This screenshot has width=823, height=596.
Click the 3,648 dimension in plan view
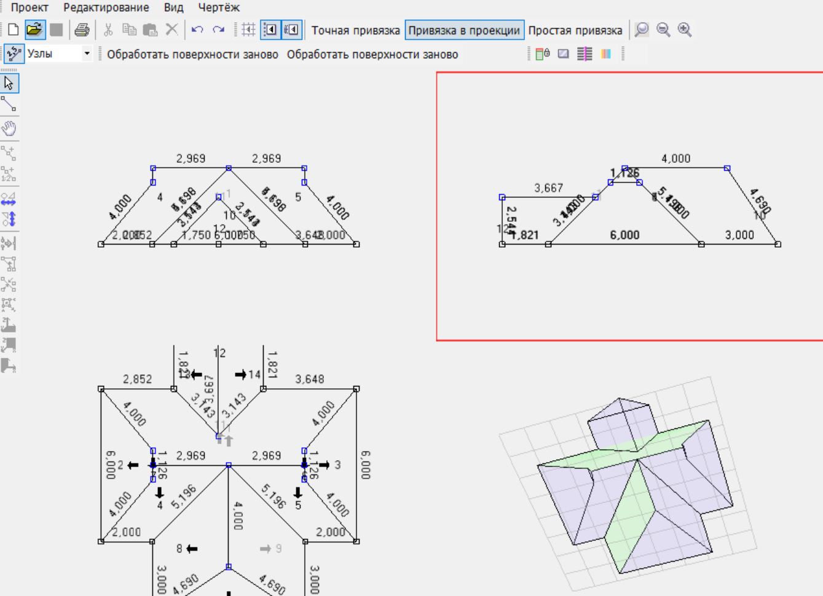(309, 379)
